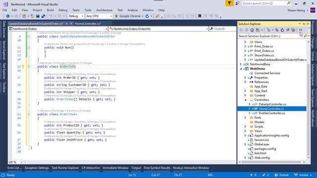Expand Print_Order.cs tree node

(x=245, y=46)
